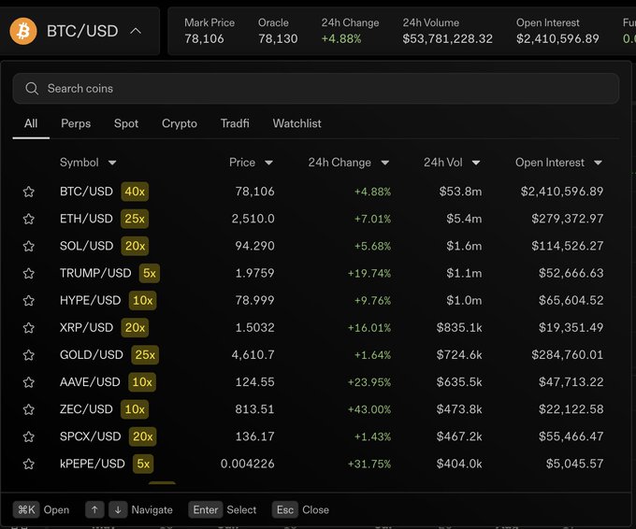This screenshot has height=529, width=636.
Task: Click the 5x badge on kPEPE/USD
Action: point(143,464)
